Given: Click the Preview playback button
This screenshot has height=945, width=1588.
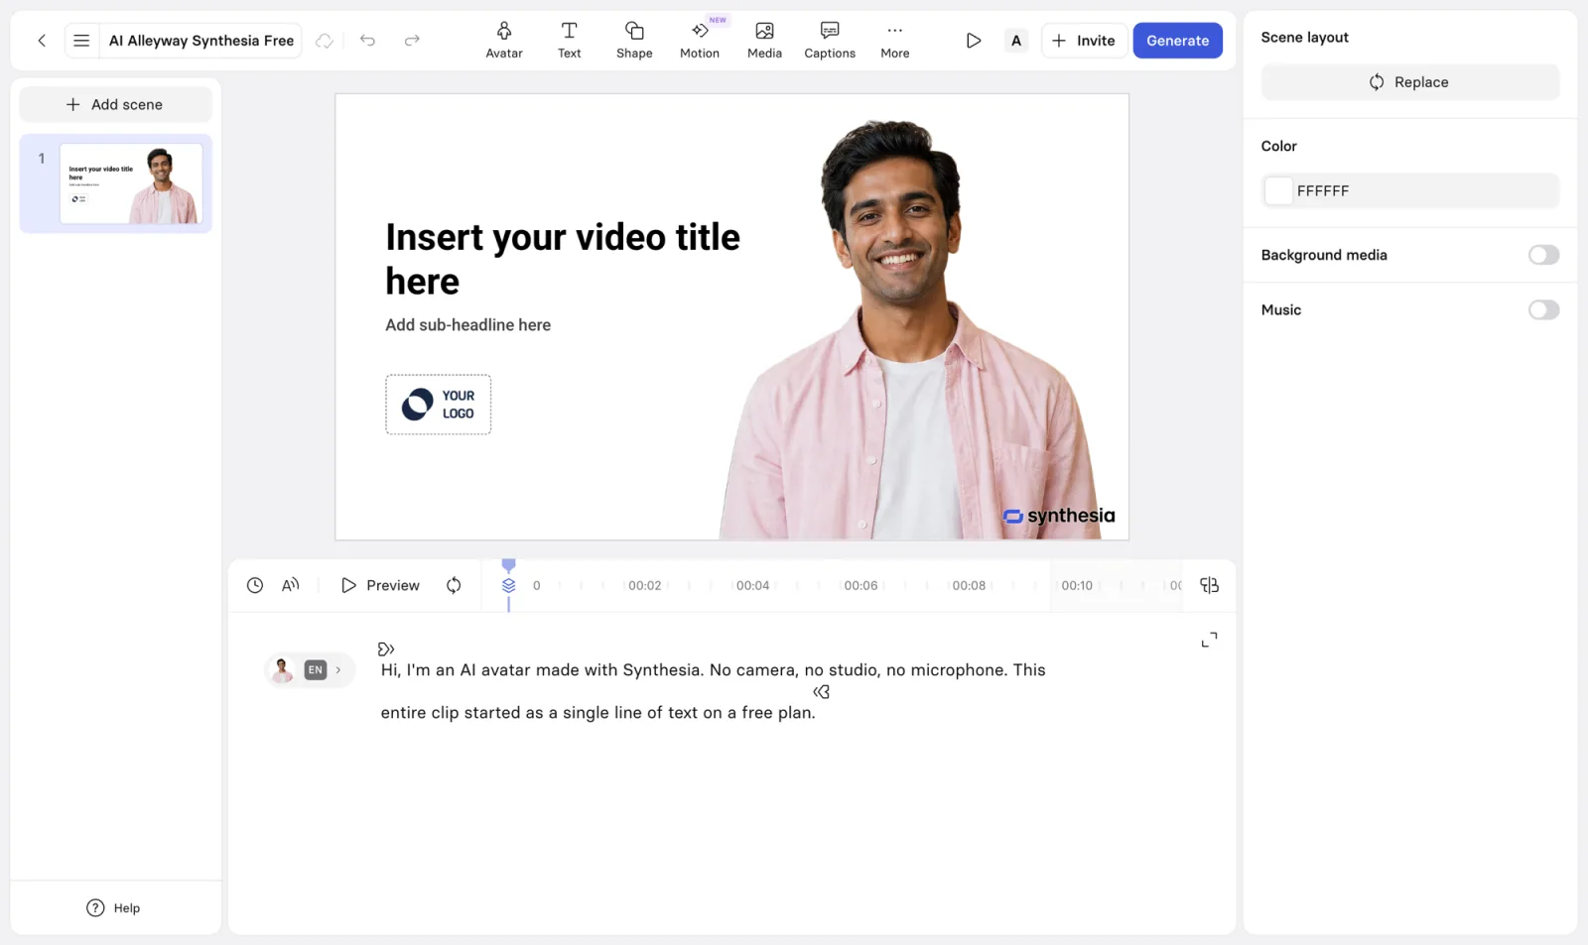Looking at the screenshot, I should [380, 586].
